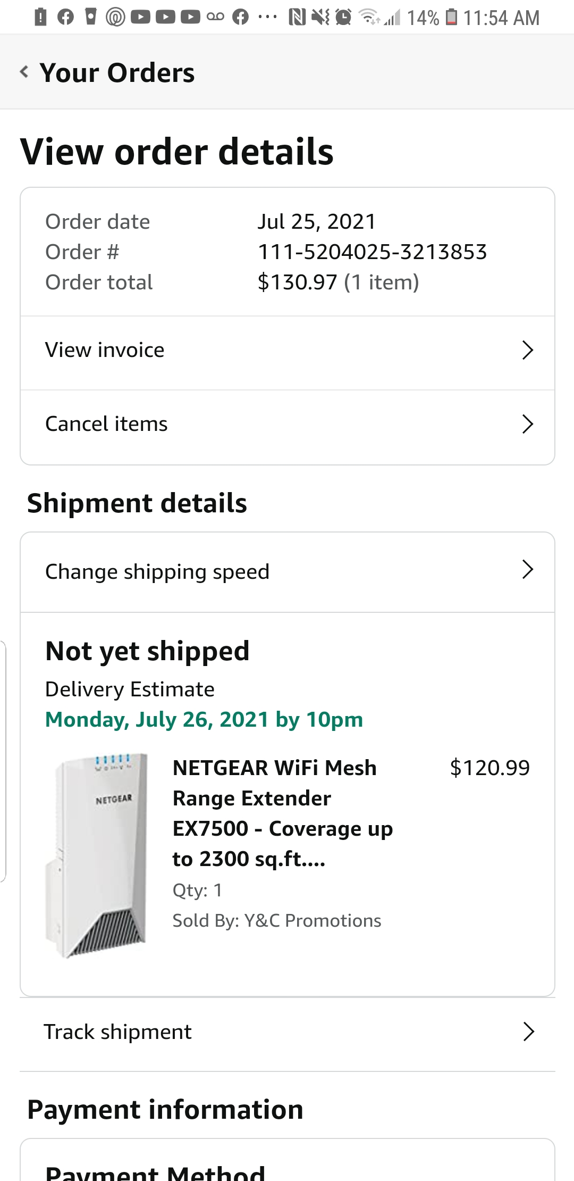574x1181 pixels.
Task: Tap the order number text
Action: click(x=372, y=252)
